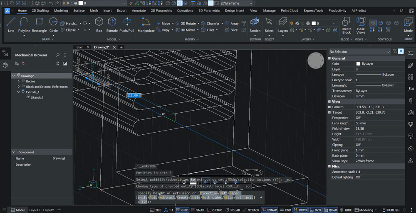The height and width of the screenshot is (213, 416).
Task: Click the Section tool
Action: coord(255,24)
